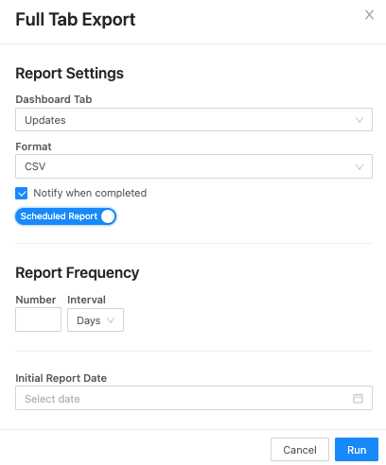Click the Notify when completed label
386x465 pixels.
pos(90,193)
